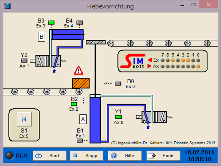Click the Stopp button
Image resolution: width=221 pixels, height=166 pixels.
pos(86,155)
